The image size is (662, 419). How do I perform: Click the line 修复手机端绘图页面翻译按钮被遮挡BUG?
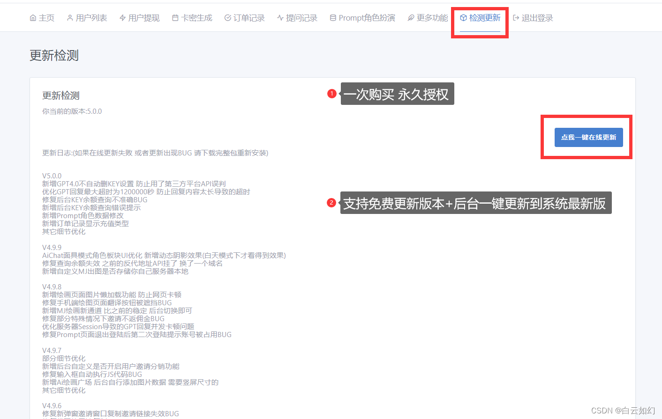pyautogui.click(x=107, y=303)
